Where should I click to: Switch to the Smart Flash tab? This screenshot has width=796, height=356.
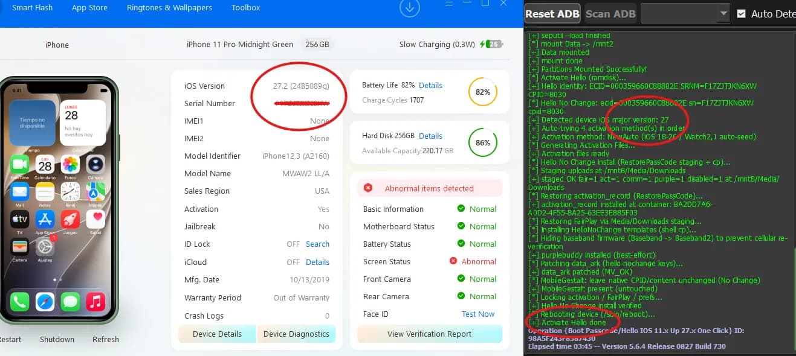pyautogui.click(x=33, y=8)
